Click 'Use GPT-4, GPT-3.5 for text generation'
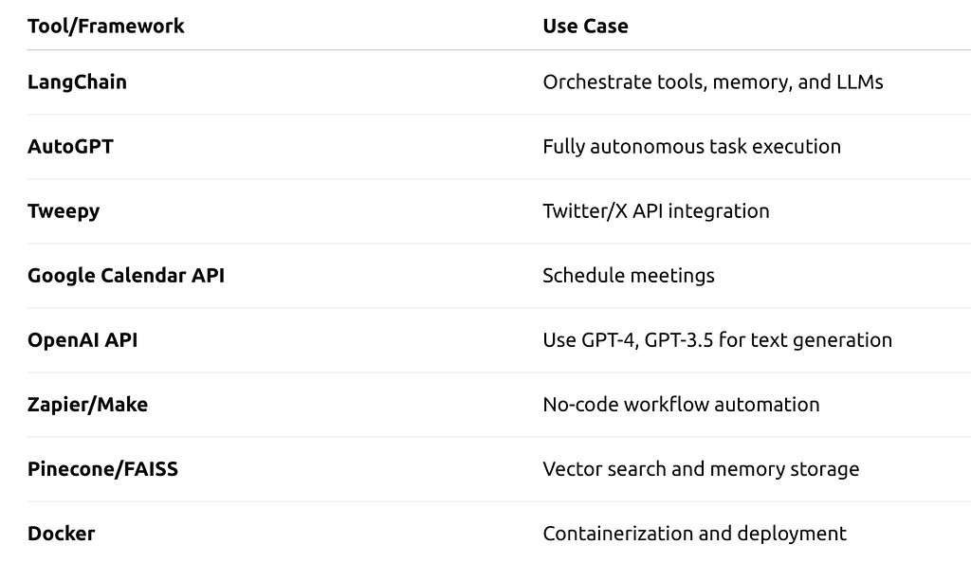The image size is (971, 563). click(717, 340)
